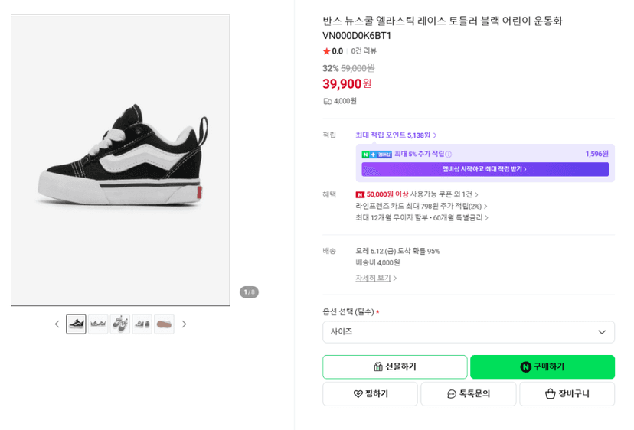Open 자세히 보기 delivery details link
This screenshot has height=430, width=634.
(x=376, y=278)
